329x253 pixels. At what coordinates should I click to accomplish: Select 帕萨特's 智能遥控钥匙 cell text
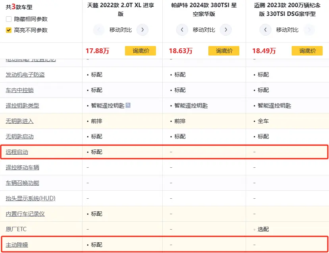pos(191,105)
